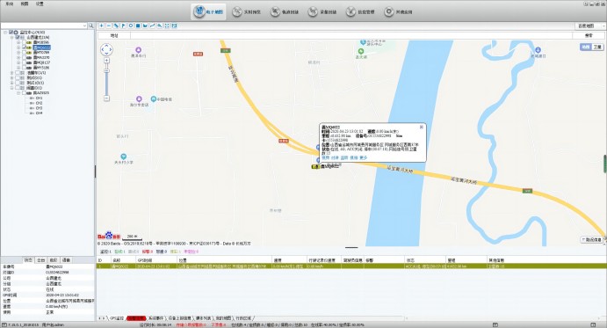This screenshot has height=328, width=607.
Task: Switch map to satellite view button
Action: point(597,47)
